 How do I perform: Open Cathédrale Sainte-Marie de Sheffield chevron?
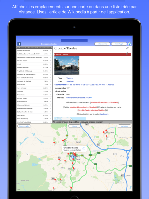[x=50, y=54]
